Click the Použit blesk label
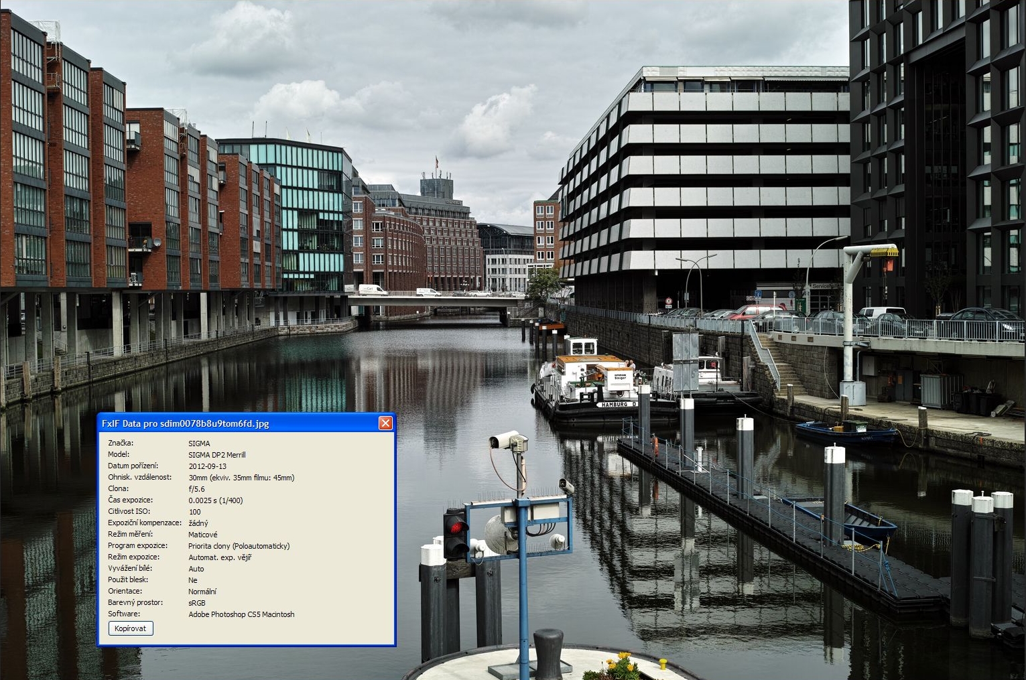The width and height of the screenshot is (1026, 680). click(128, 580)
